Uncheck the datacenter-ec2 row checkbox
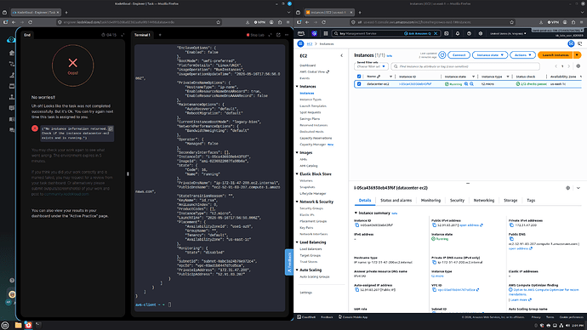587x330 pixels. tap(359, 84)
